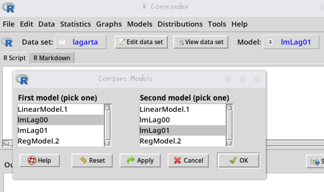
Task: Open the Statistics menu
Action: pyautogui.click(x=75, y=24)
